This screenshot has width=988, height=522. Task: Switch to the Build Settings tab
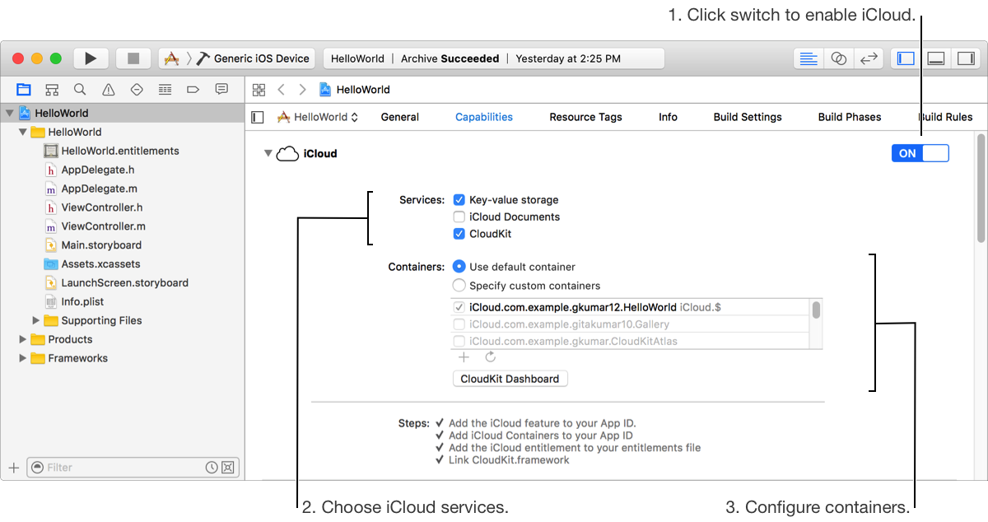(x=748, y=117)
